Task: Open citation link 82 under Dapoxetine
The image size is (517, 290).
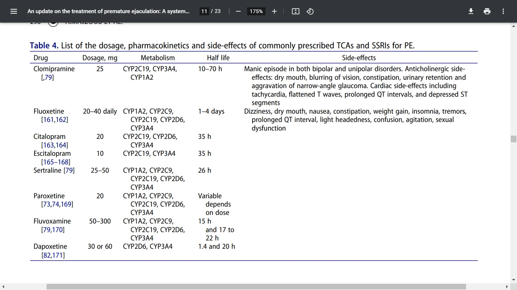Action: [47, 255]
